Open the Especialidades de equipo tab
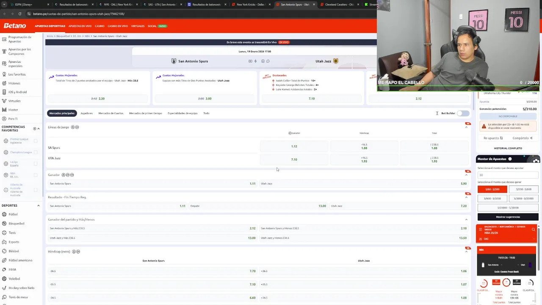The width and height of the screenshot is (542, 305). coord(183,113)
